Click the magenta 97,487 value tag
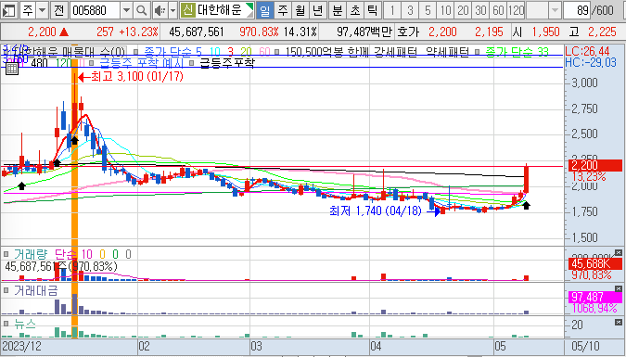The height and width of the screenshot is (357, 626). pos(595,297)
